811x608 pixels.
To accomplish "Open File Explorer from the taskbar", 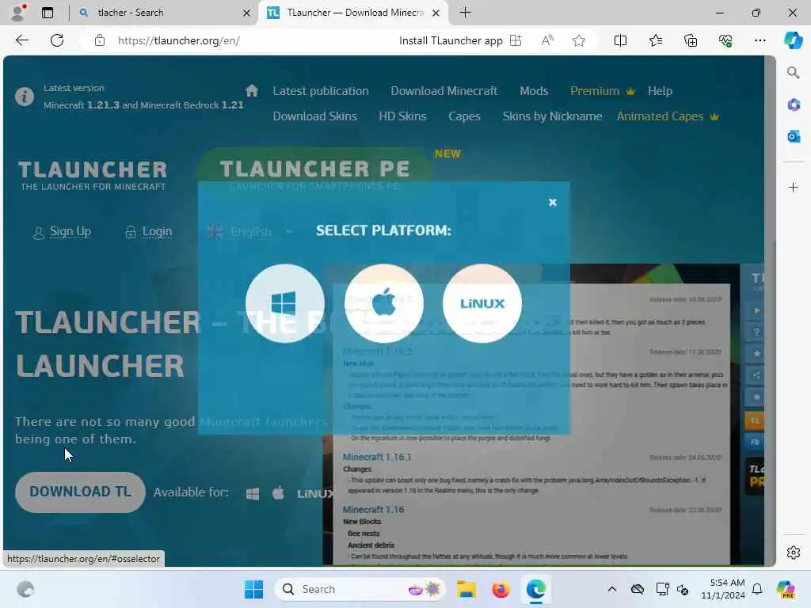I will tap(466, 589).
